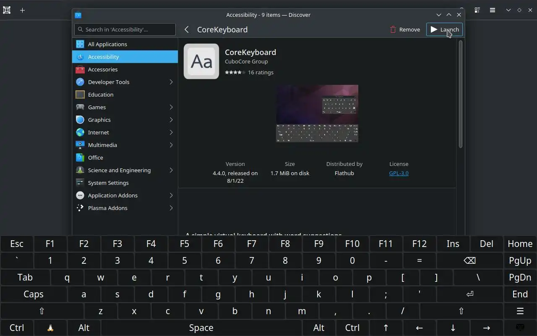Image resolution: width=537 pixels, height=336 pixels.
Task: Click the Multimedia category icon
Action: [80, 145]
